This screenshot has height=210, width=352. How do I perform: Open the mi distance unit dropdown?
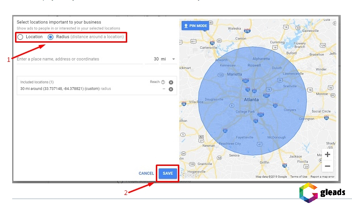173,59
